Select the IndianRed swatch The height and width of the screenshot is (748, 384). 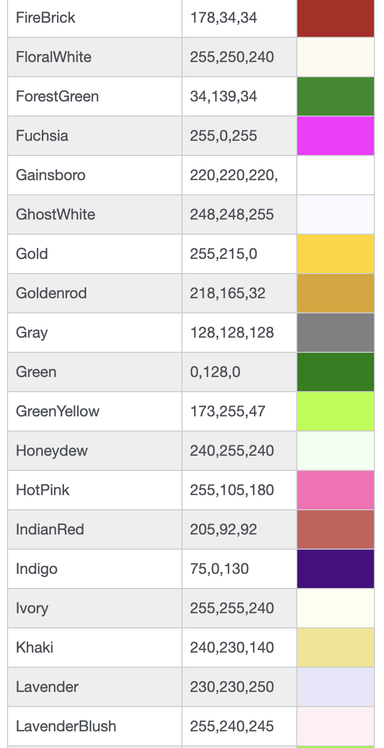coord(335,529)
